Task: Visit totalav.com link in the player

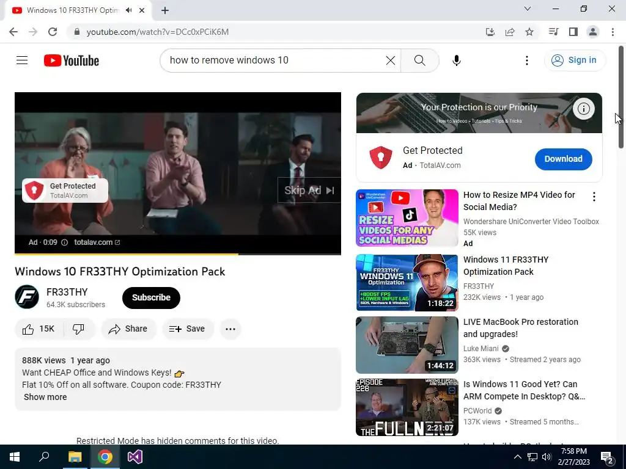Action: coord(97,242)
